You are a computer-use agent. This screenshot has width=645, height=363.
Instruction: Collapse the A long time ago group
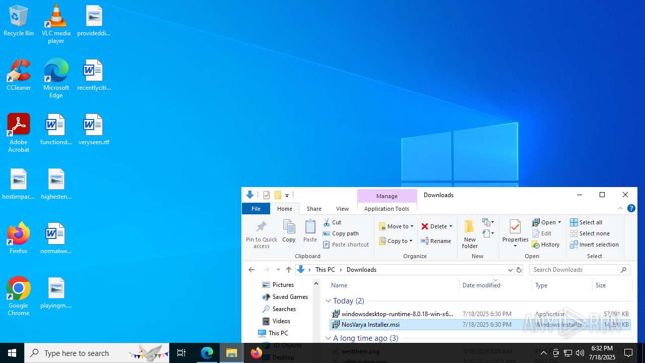(x=328, y=338)
